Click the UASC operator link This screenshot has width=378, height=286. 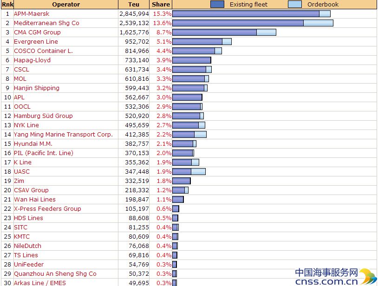tap(22, 172)
